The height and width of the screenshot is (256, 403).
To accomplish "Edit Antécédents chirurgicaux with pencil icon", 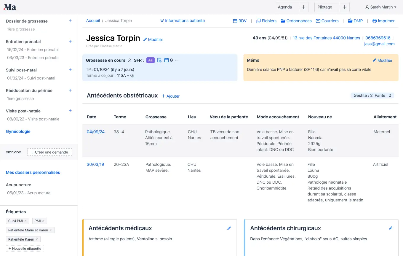I will [391, 228].
